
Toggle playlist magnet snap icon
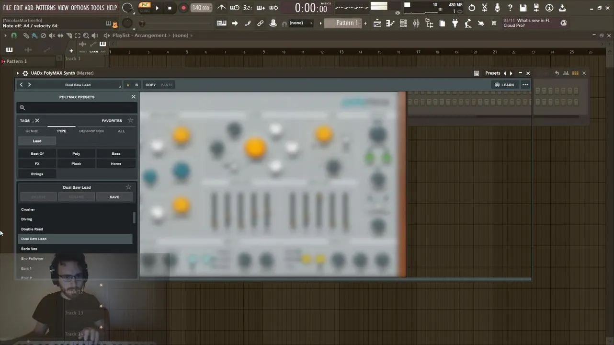tap(14, 35)
